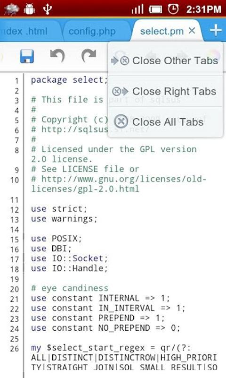Tap the Close Other Tabs icon
Image resolution: width=226 pixels, height=378 pixels.
pyautogui.click(x=120, y=61)
